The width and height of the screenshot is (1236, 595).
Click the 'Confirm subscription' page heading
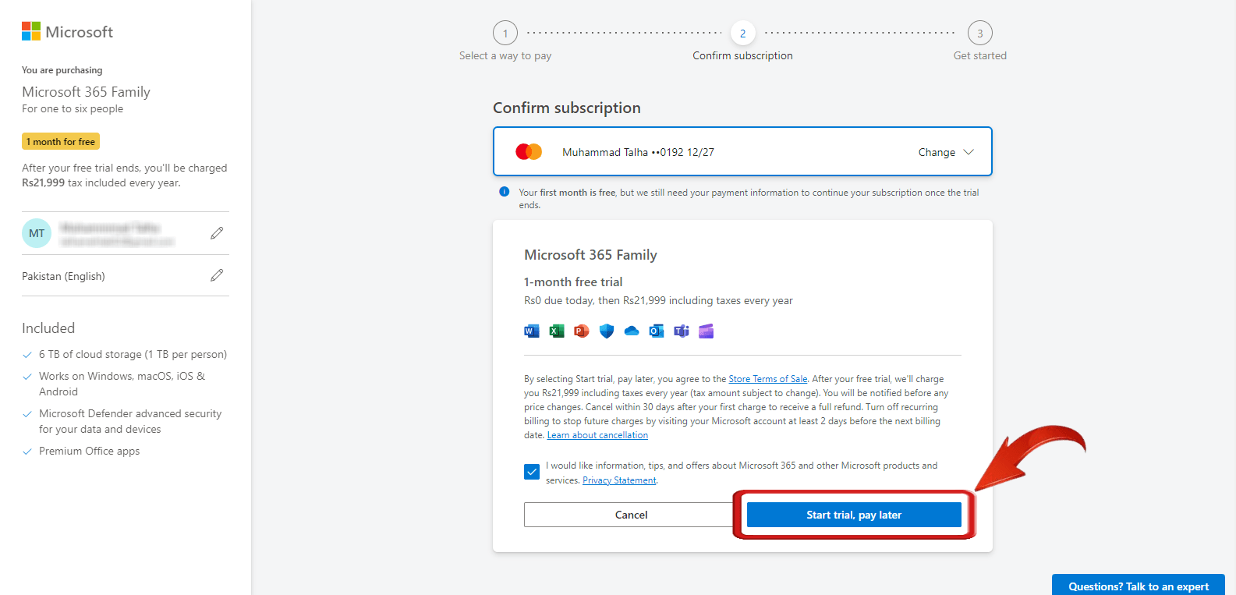point(567,108)
